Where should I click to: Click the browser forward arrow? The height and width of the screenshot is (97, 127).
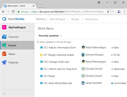click(8, 12)
